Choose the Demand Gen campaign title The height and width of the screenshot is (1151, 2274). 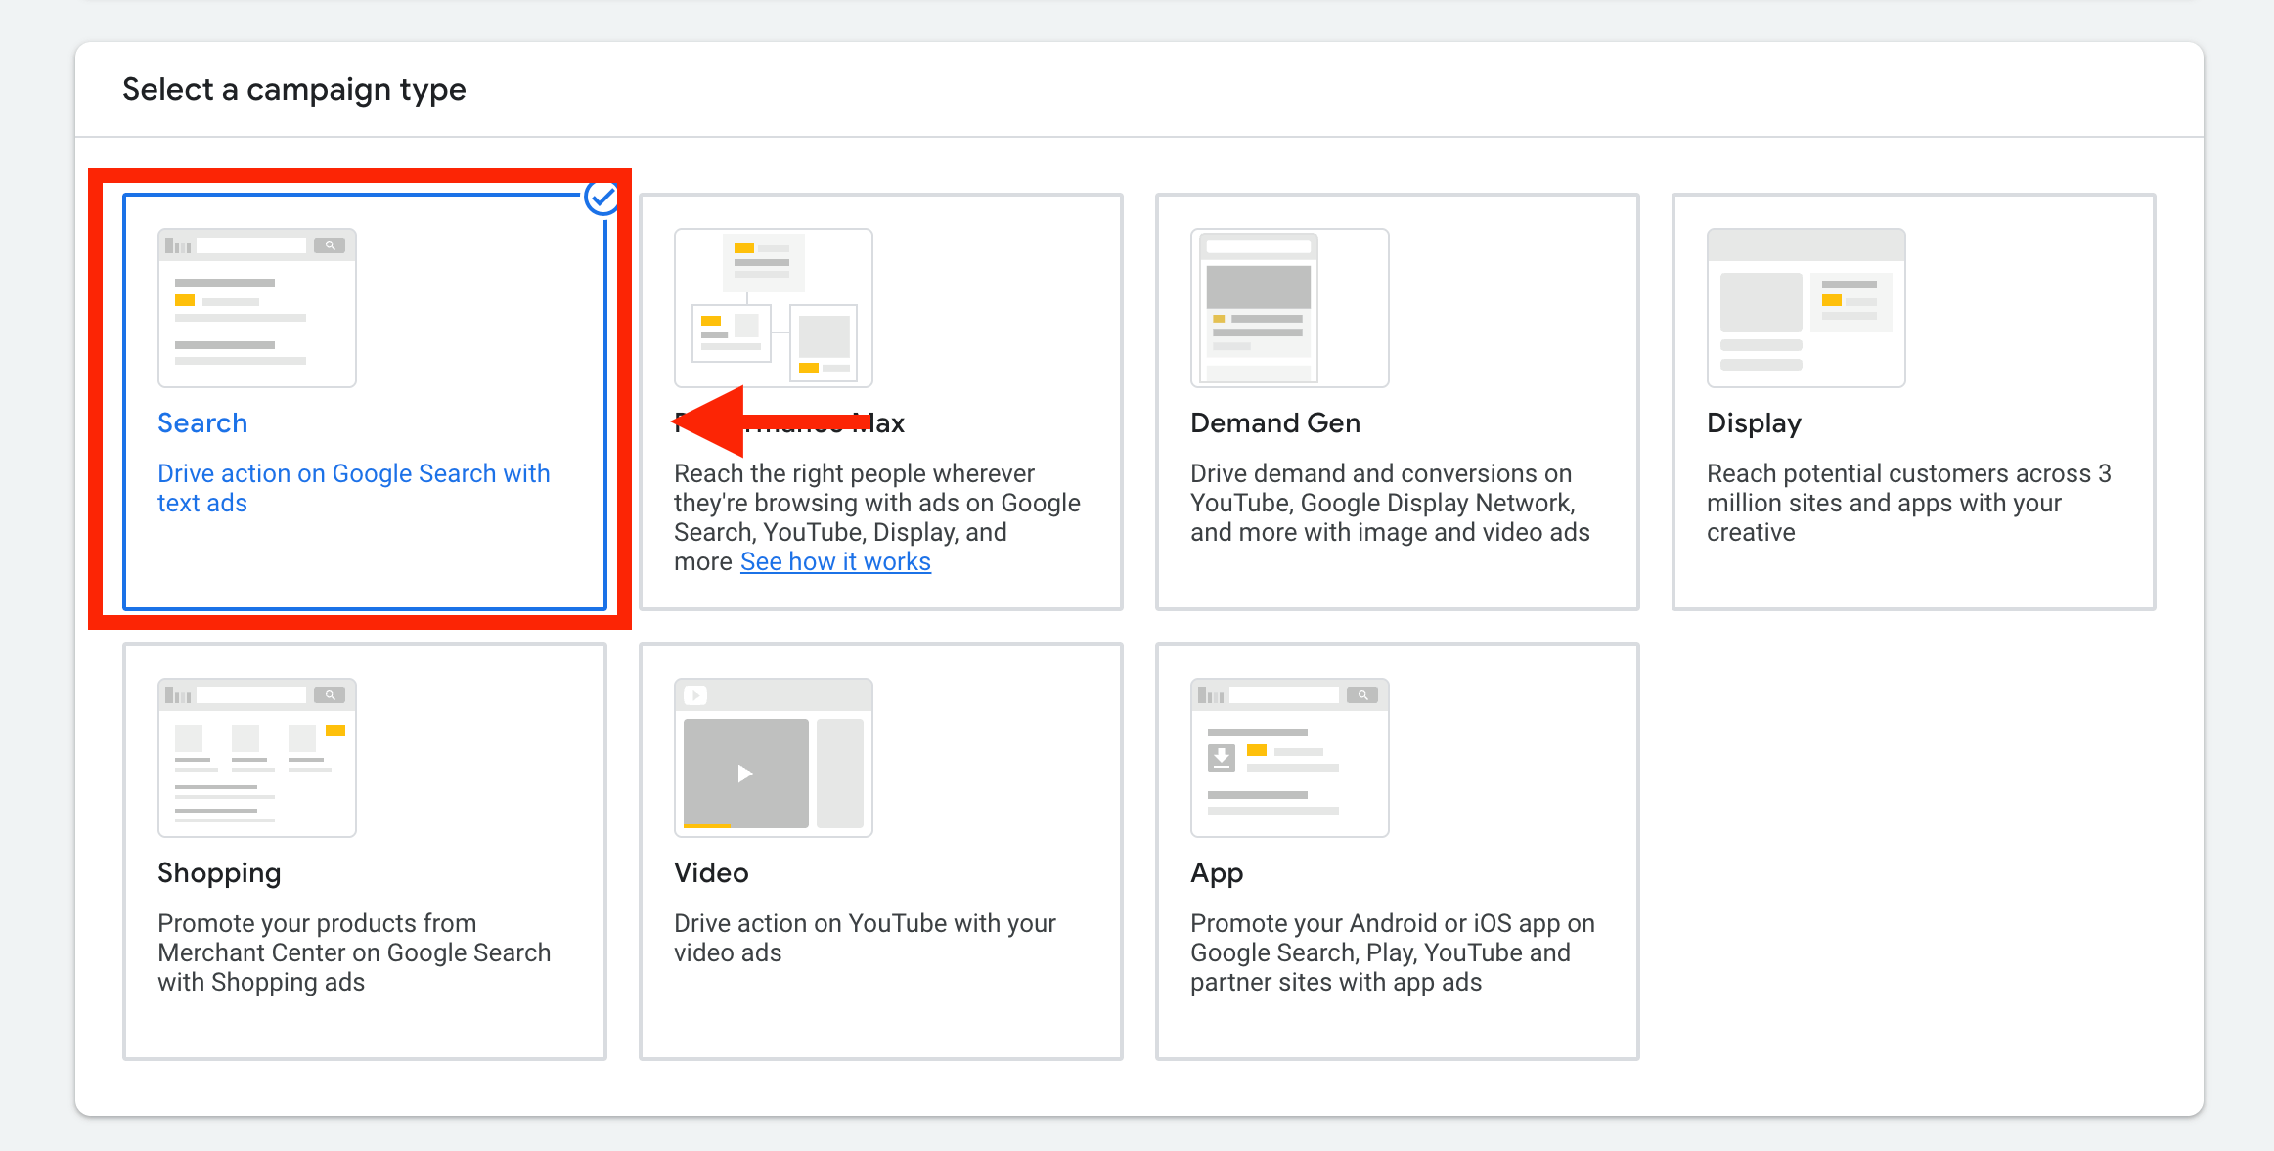pos(1275,422)
